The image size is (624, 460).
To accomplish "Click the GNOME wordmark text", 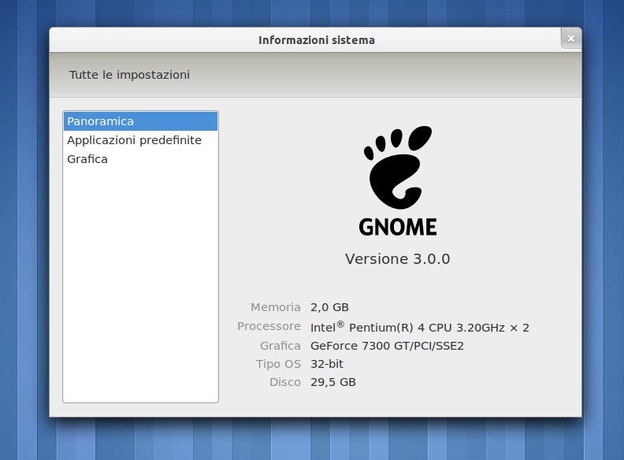I will [x=398, y=227].
